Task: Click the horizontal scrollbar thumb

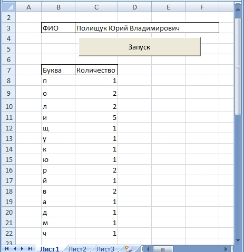Action: tap(163, 249)
